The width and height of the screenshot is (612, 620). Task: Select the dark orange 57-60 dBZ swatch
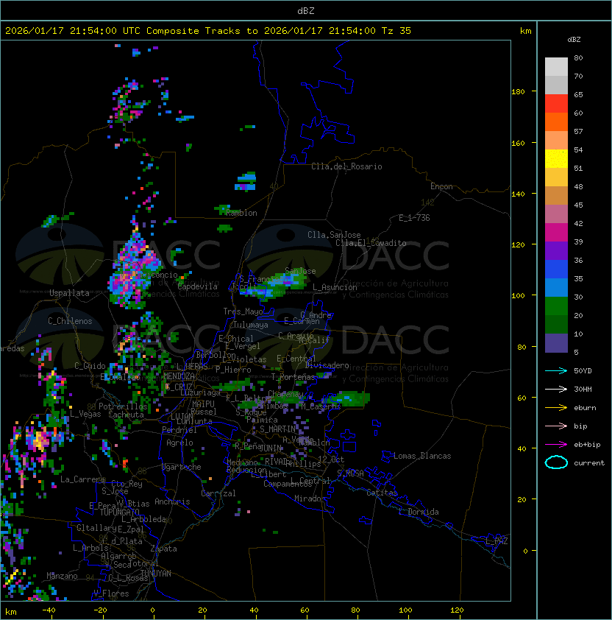[x=556, y=121]
